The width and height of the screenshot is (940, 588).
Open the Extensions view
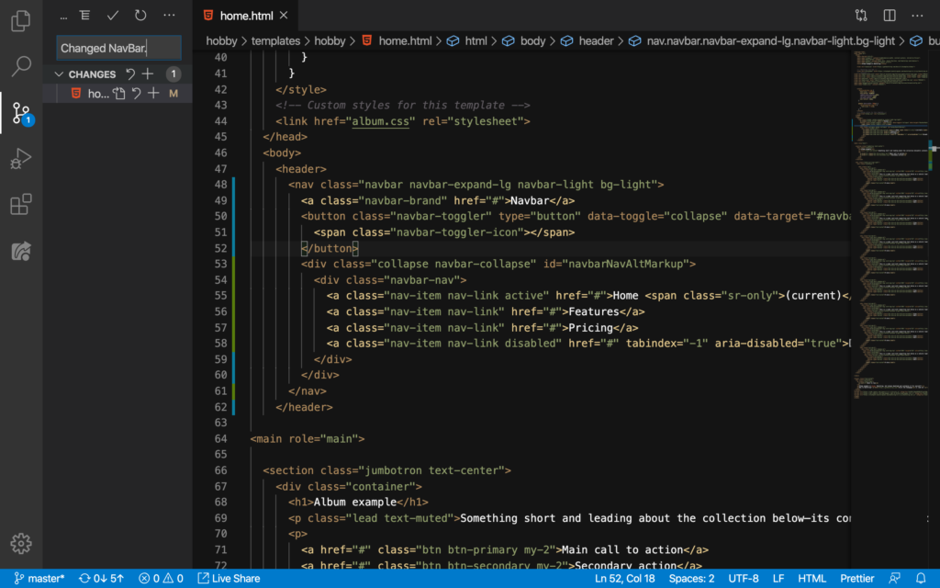21,205
